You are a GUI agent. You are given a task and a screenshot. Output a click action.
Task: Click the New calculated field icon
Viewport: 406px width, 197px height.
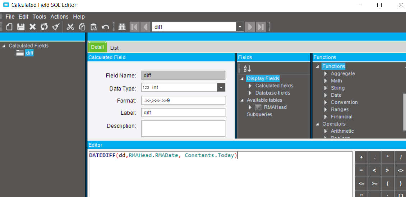(x=9, y=27)
